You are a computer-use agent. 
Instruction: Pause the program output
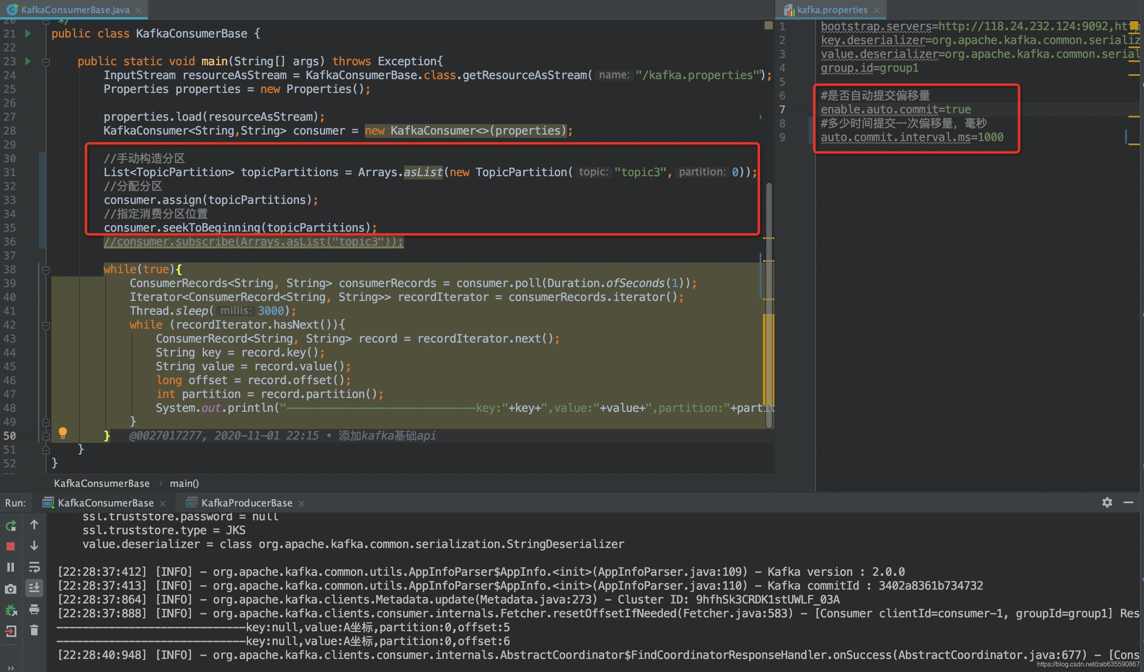pos(11,567)
